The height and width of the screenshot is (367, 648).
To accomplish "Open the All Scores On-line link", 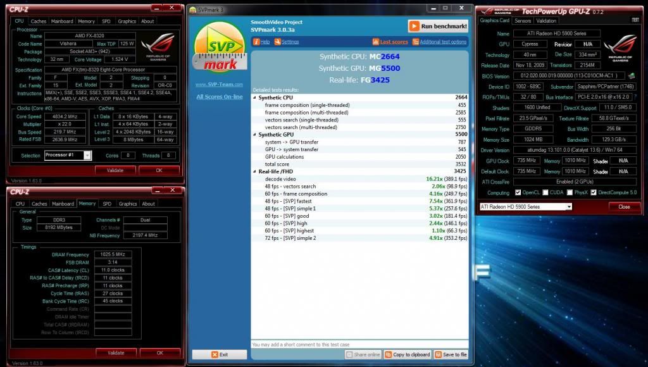I will [220, 97].
